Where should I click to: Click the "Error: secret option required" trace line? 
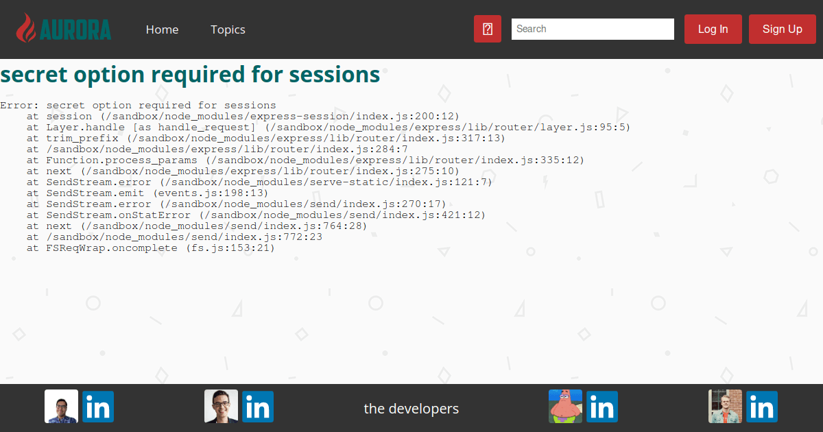click(138, 106)
